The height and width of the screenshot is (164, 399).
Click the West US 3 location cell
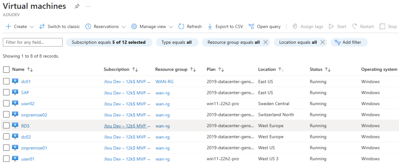pyautogui.click(x=268, y=159)
